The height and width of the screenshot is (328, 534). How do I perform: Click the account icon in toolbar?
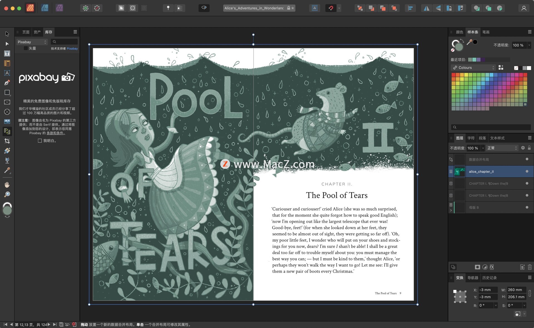(x=524, y=8)
